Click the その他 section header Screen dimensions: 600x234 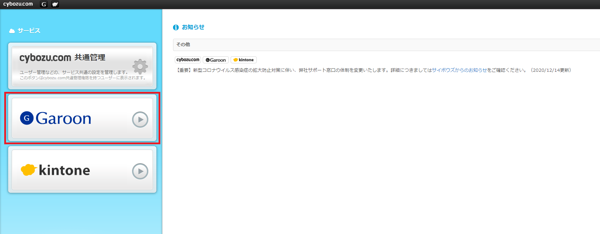click(386, 45)
